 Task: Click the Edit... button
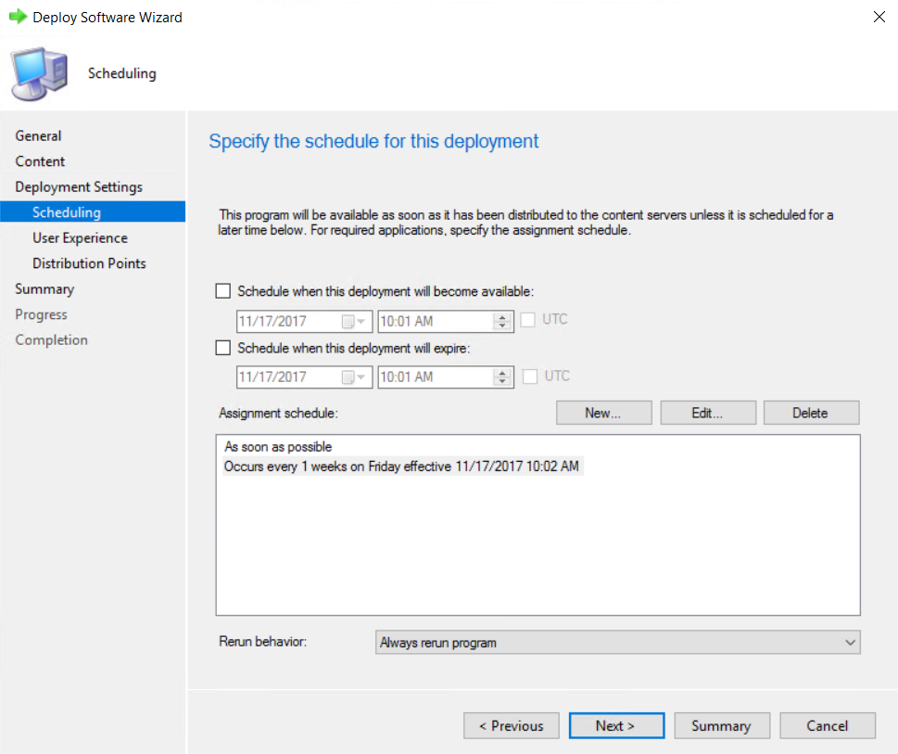click(x=707, y=413)
